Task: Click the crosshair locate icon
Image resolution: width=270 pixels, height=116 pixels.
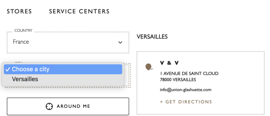Action: (x=49, y=106)
